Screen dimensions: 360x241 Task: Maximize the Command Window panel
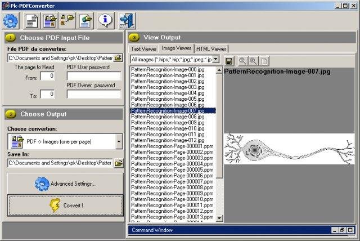[350, 230]
